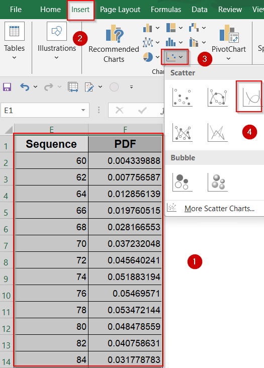Screen dimensions: 264x368
Task: Open statistic chart menu
Action: pyautogui.click(x=174, y=42)
